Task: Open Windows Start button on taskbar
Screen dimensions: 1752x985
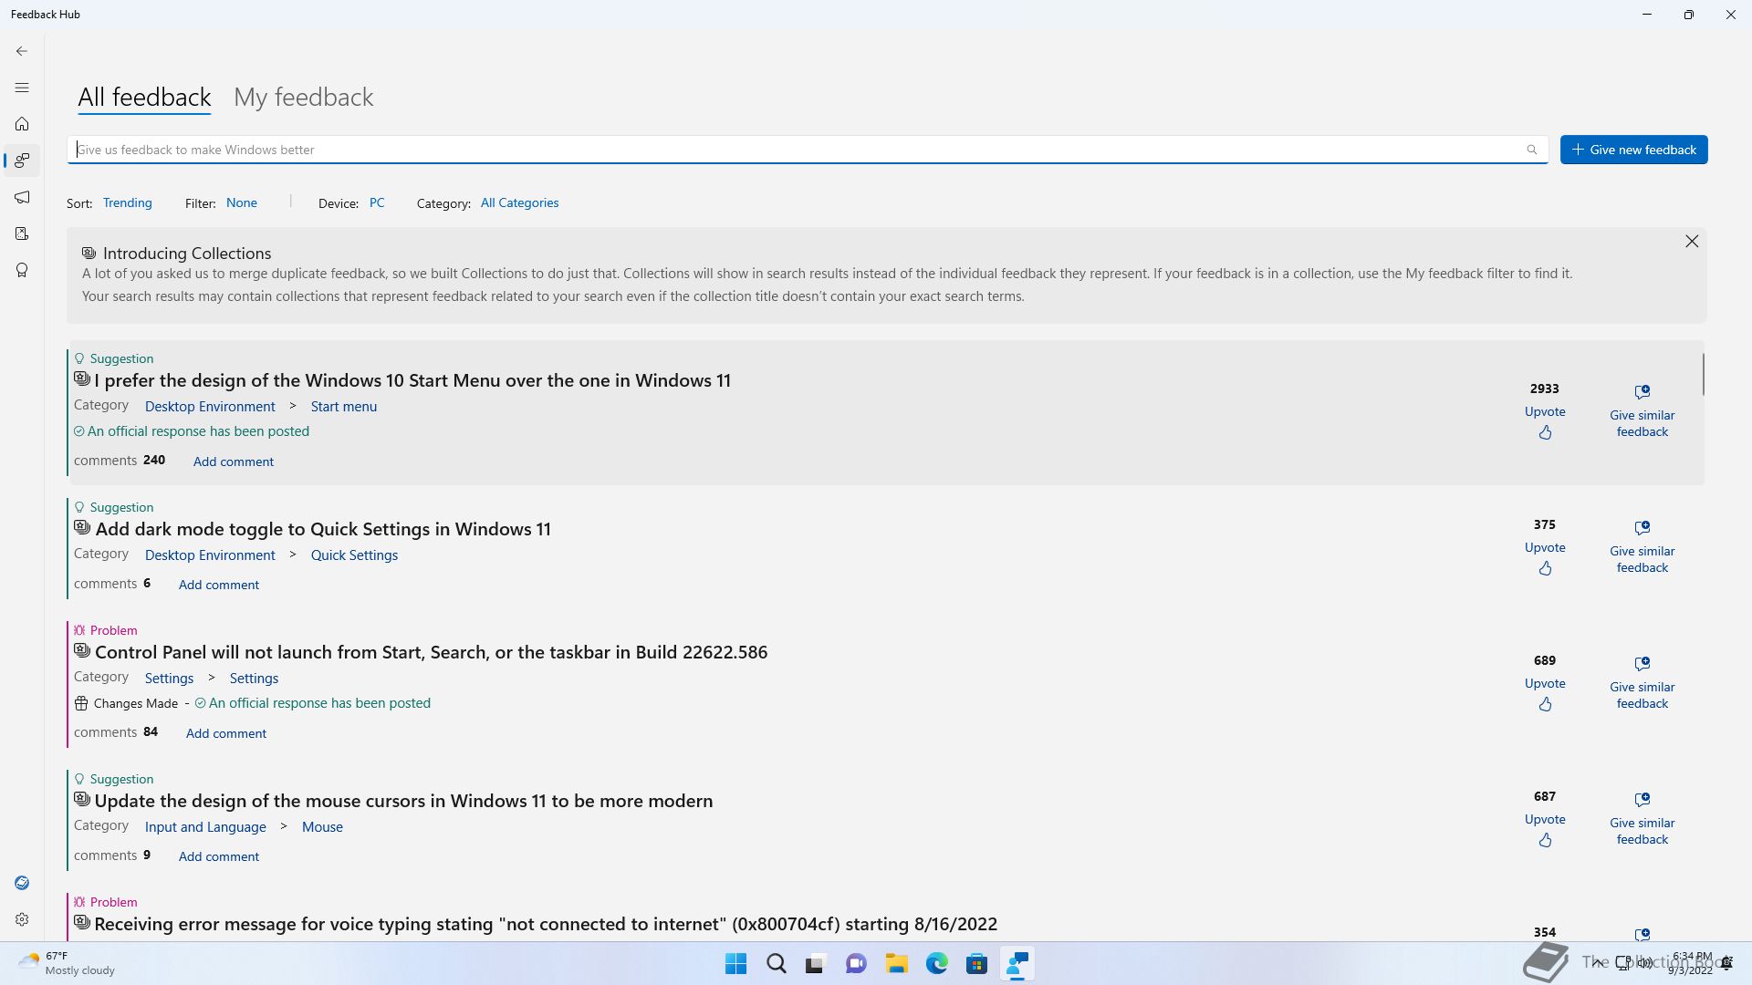Action: tap(735, 964)
